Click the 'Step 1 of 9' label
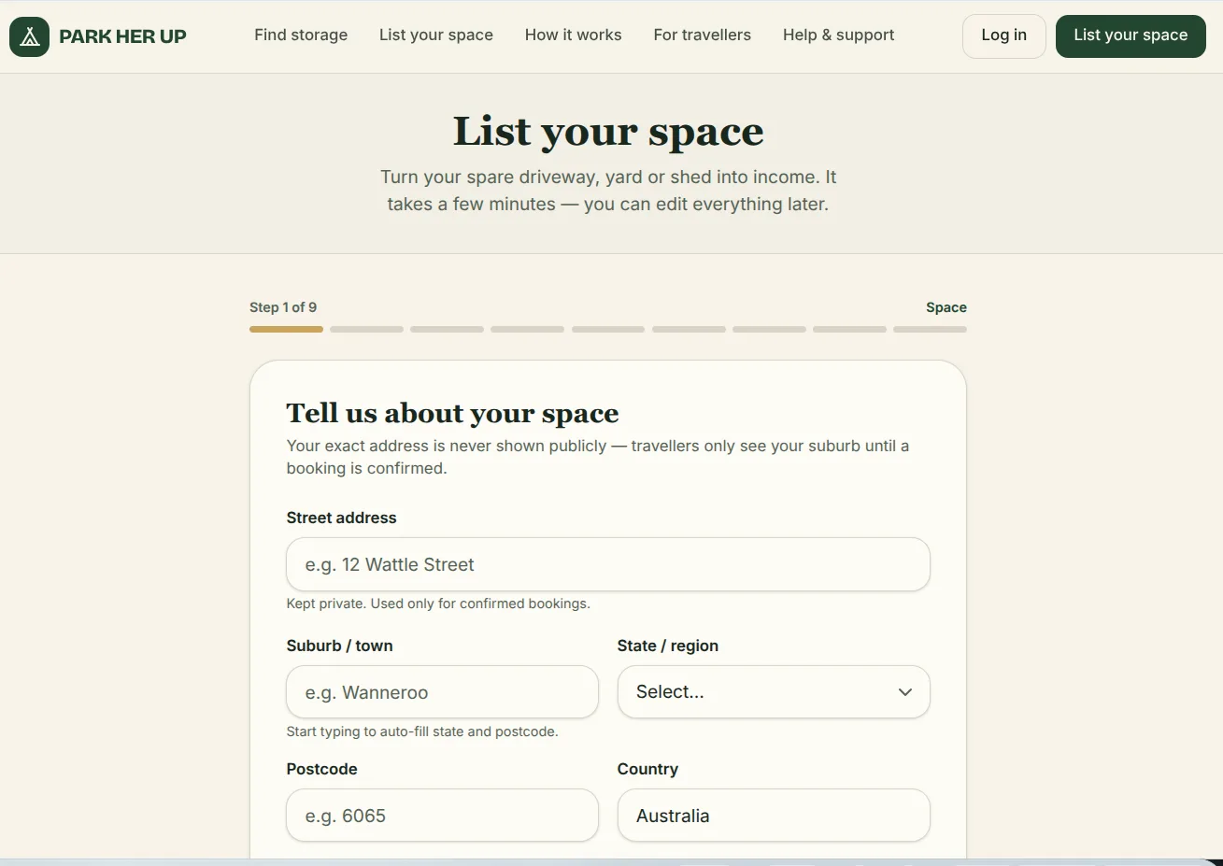This screenshot has width=1223, height=866. (283, 307)
